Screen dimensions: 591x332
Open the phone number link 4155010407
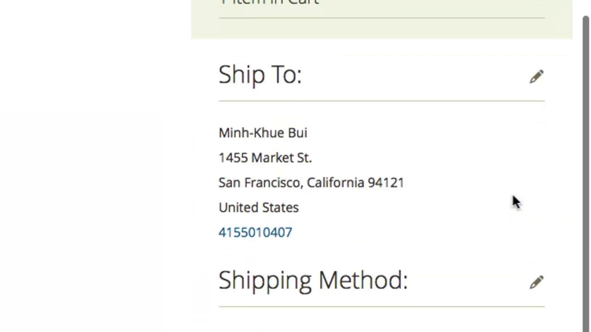(255, 232)
